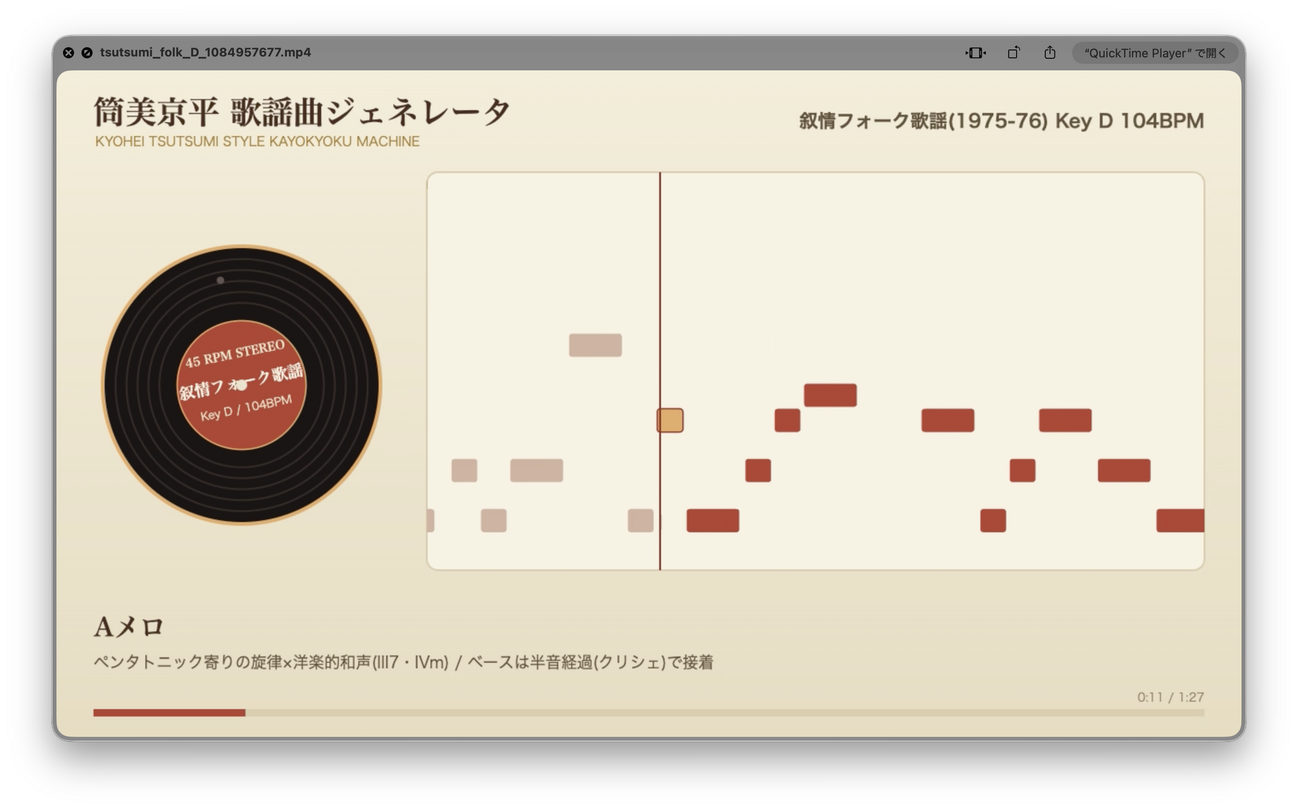Click the highest dark red upcoming note
Viewport: 1298px width, 810px height.
pos(830,396)
